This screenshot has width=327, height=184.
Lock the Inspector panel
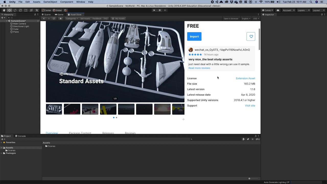pos(322,15)
